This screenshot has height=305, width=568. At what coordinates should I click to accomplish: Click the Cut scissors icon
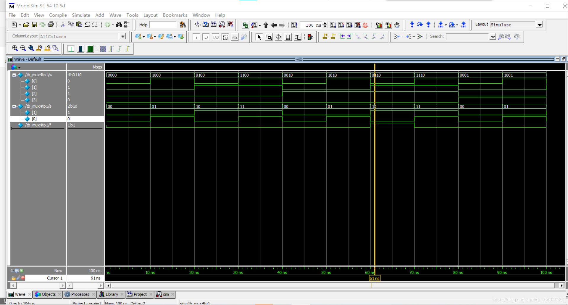[x=63, y=25]
